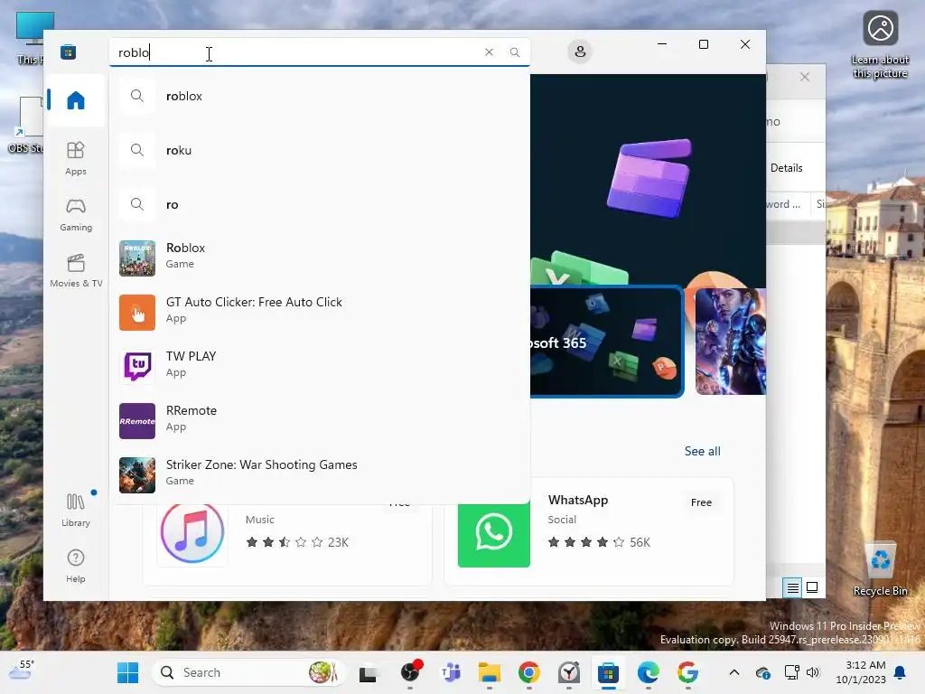Image resolution: width=925 pixels, height=694 pixels.
Task: Open the notifications bell icon
Action: click(x=901, y=672)
